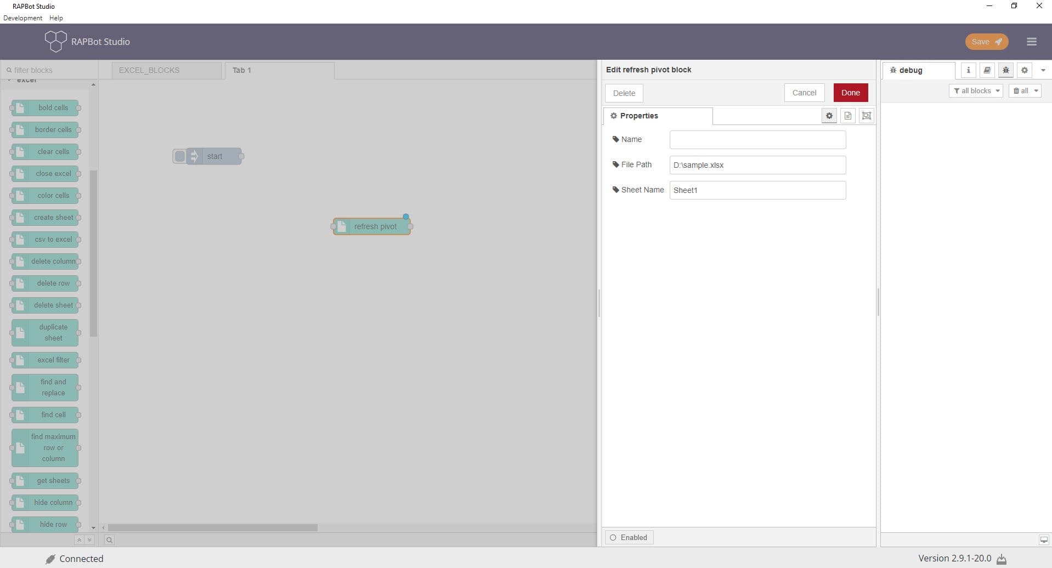This screenshot has width=1052, height=568.
Task: Select the delete column block
Action: [45, 262]
